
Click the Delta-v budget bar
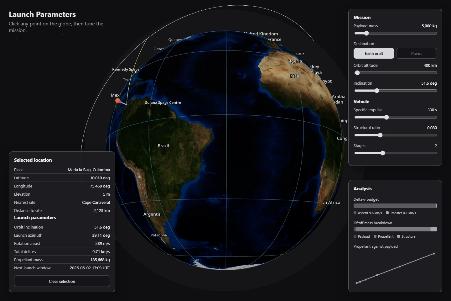[395, 206]
